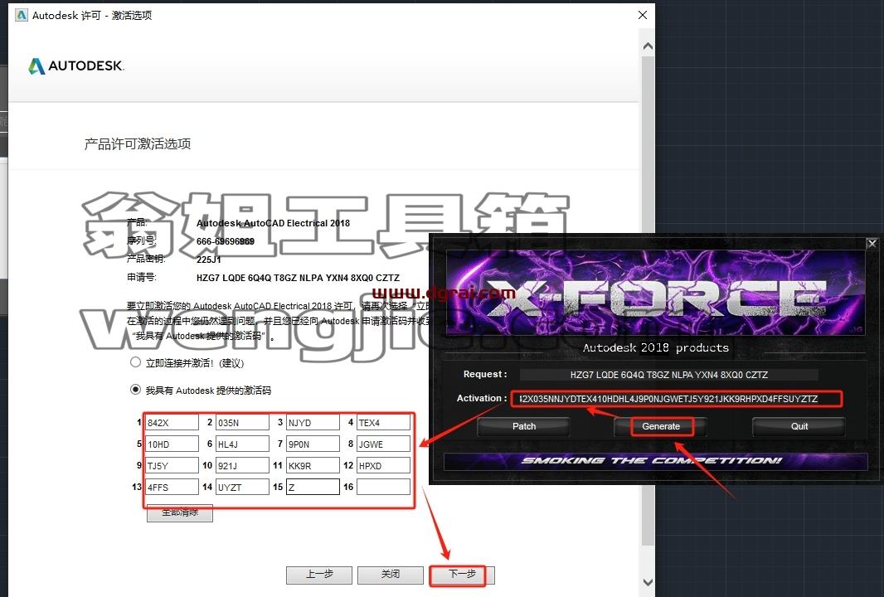Click the serial number 666-69696969
884x597 pixels.
point(225,241)
